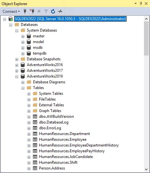The image size is (150, 173).
Task: Click the msdb database icon
Action: pyautogui.click(x=29, y=48)
